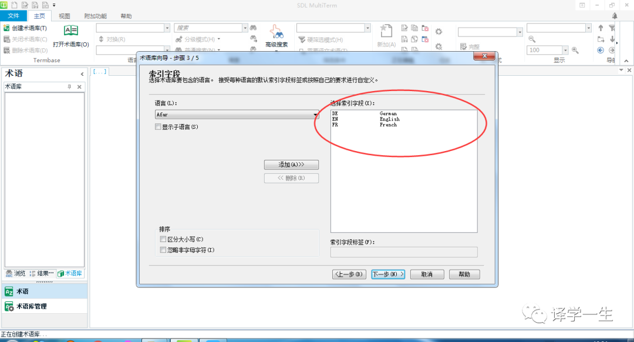Image resolution: width=634 pixels, height=342 pixels.
Task: Toggle 'Show sub-languages' (显示子语言) checkbox
Action: tap(158, 127)
